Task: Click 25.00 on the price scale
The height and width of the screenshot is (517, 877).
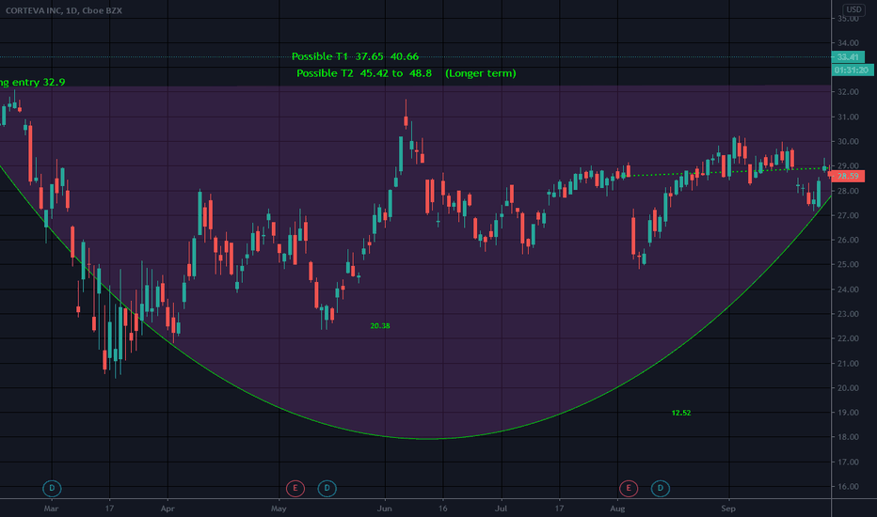Action: (848, 264)
